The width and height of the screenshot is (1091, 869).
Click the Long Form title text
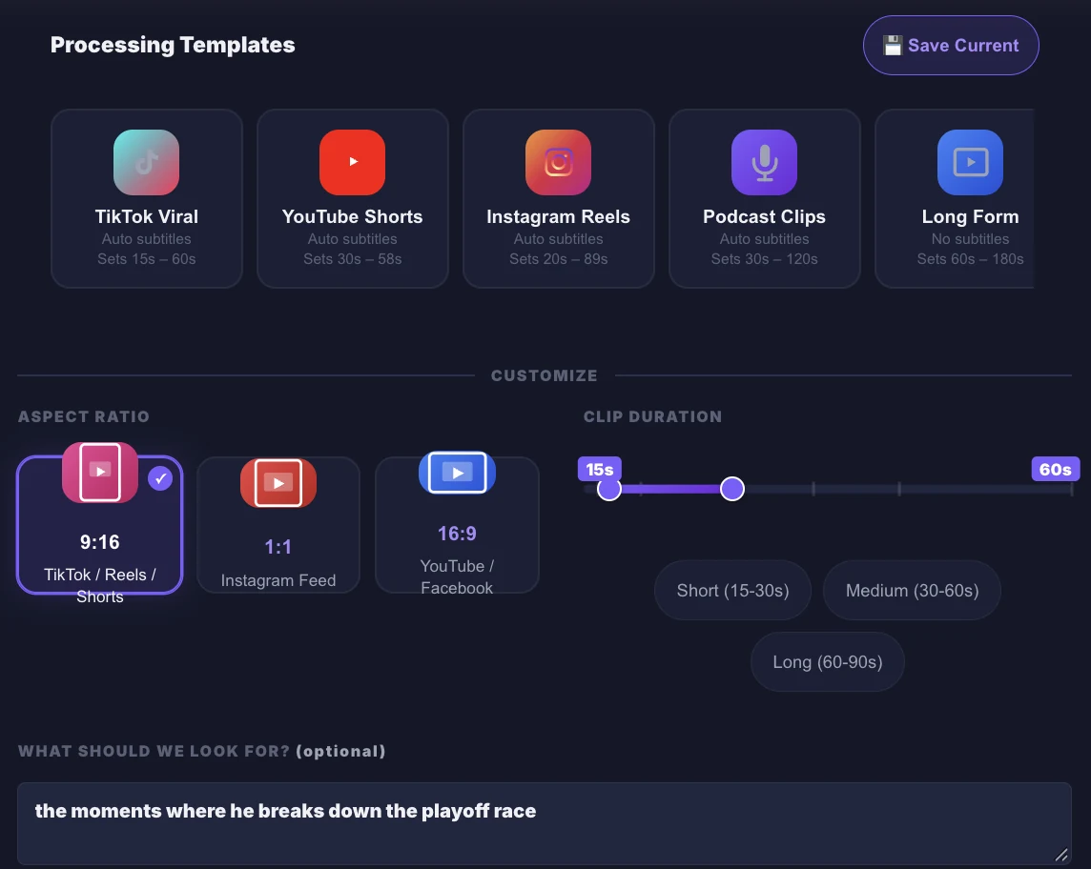(x=970, y=217)
